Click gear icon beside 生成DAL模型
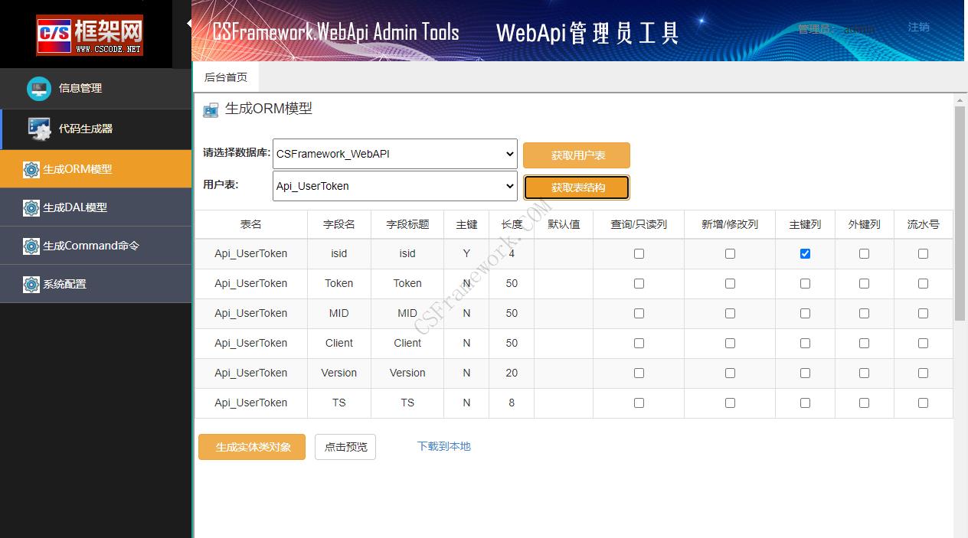Screen dimensions: 968x538 pyautogui.click(x=31, y=207)
